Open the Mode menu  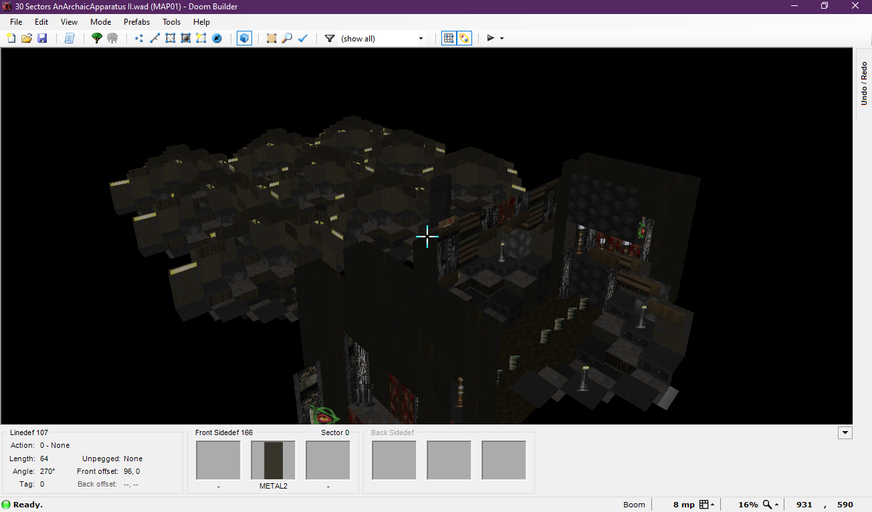(x=100, y=22)
